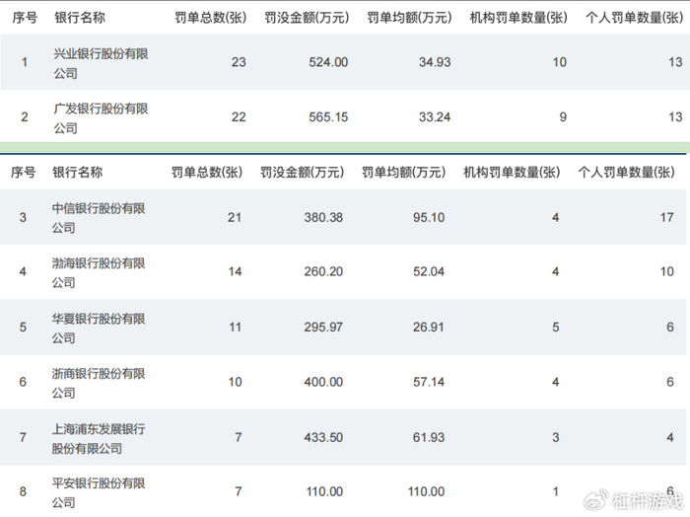Select serial number 5 of 华夏银行 row

(x=23, y=328)
